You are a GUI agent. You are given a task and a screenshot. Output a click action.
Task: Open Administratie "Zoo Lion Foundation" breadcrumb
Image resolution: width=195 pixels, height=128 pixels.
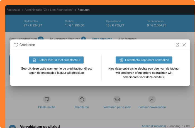[x=49, y=10]
